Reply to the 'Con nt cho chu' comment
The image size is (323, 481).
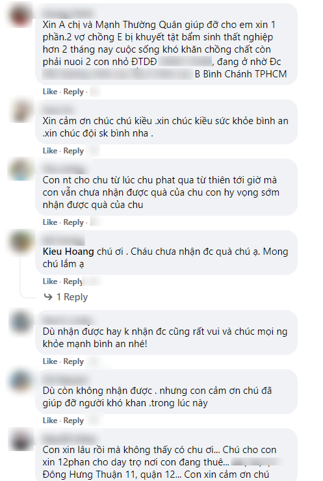pyautogui.click(x=73, y=222)
